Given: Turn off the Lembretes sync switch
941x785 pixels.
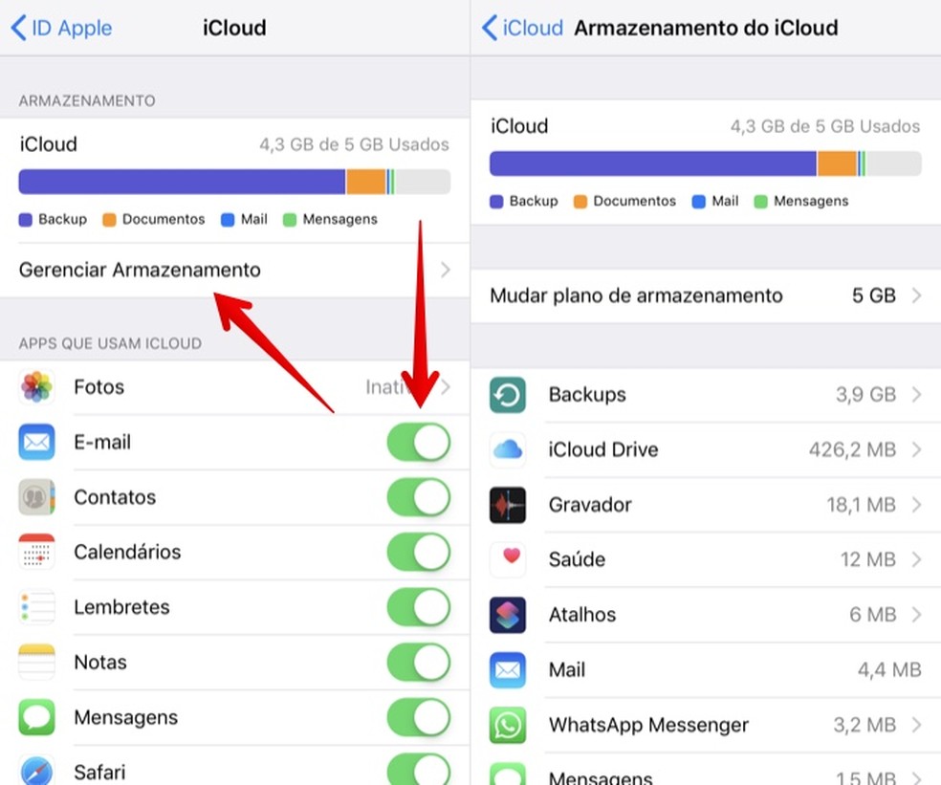Looking at the screenshot, I should [x=418, y=607].
